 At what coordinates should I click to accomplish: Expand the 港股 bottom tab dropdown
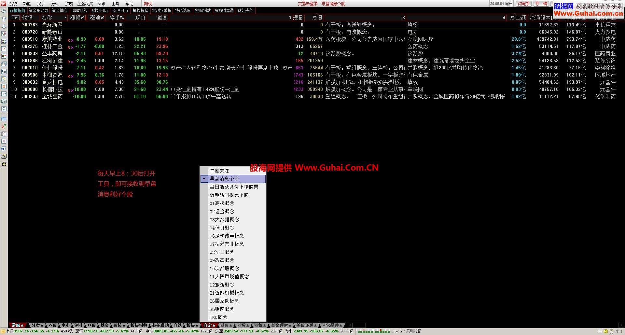(x=231, y=325)
